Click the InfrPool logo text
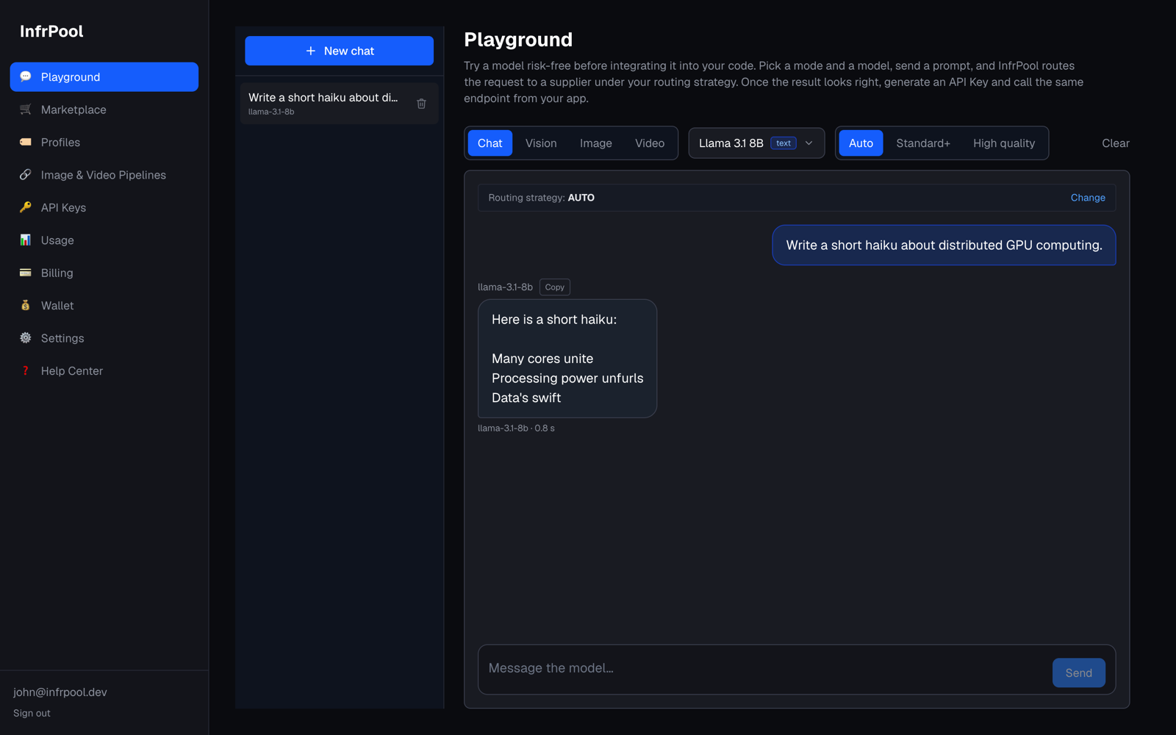 51,31
